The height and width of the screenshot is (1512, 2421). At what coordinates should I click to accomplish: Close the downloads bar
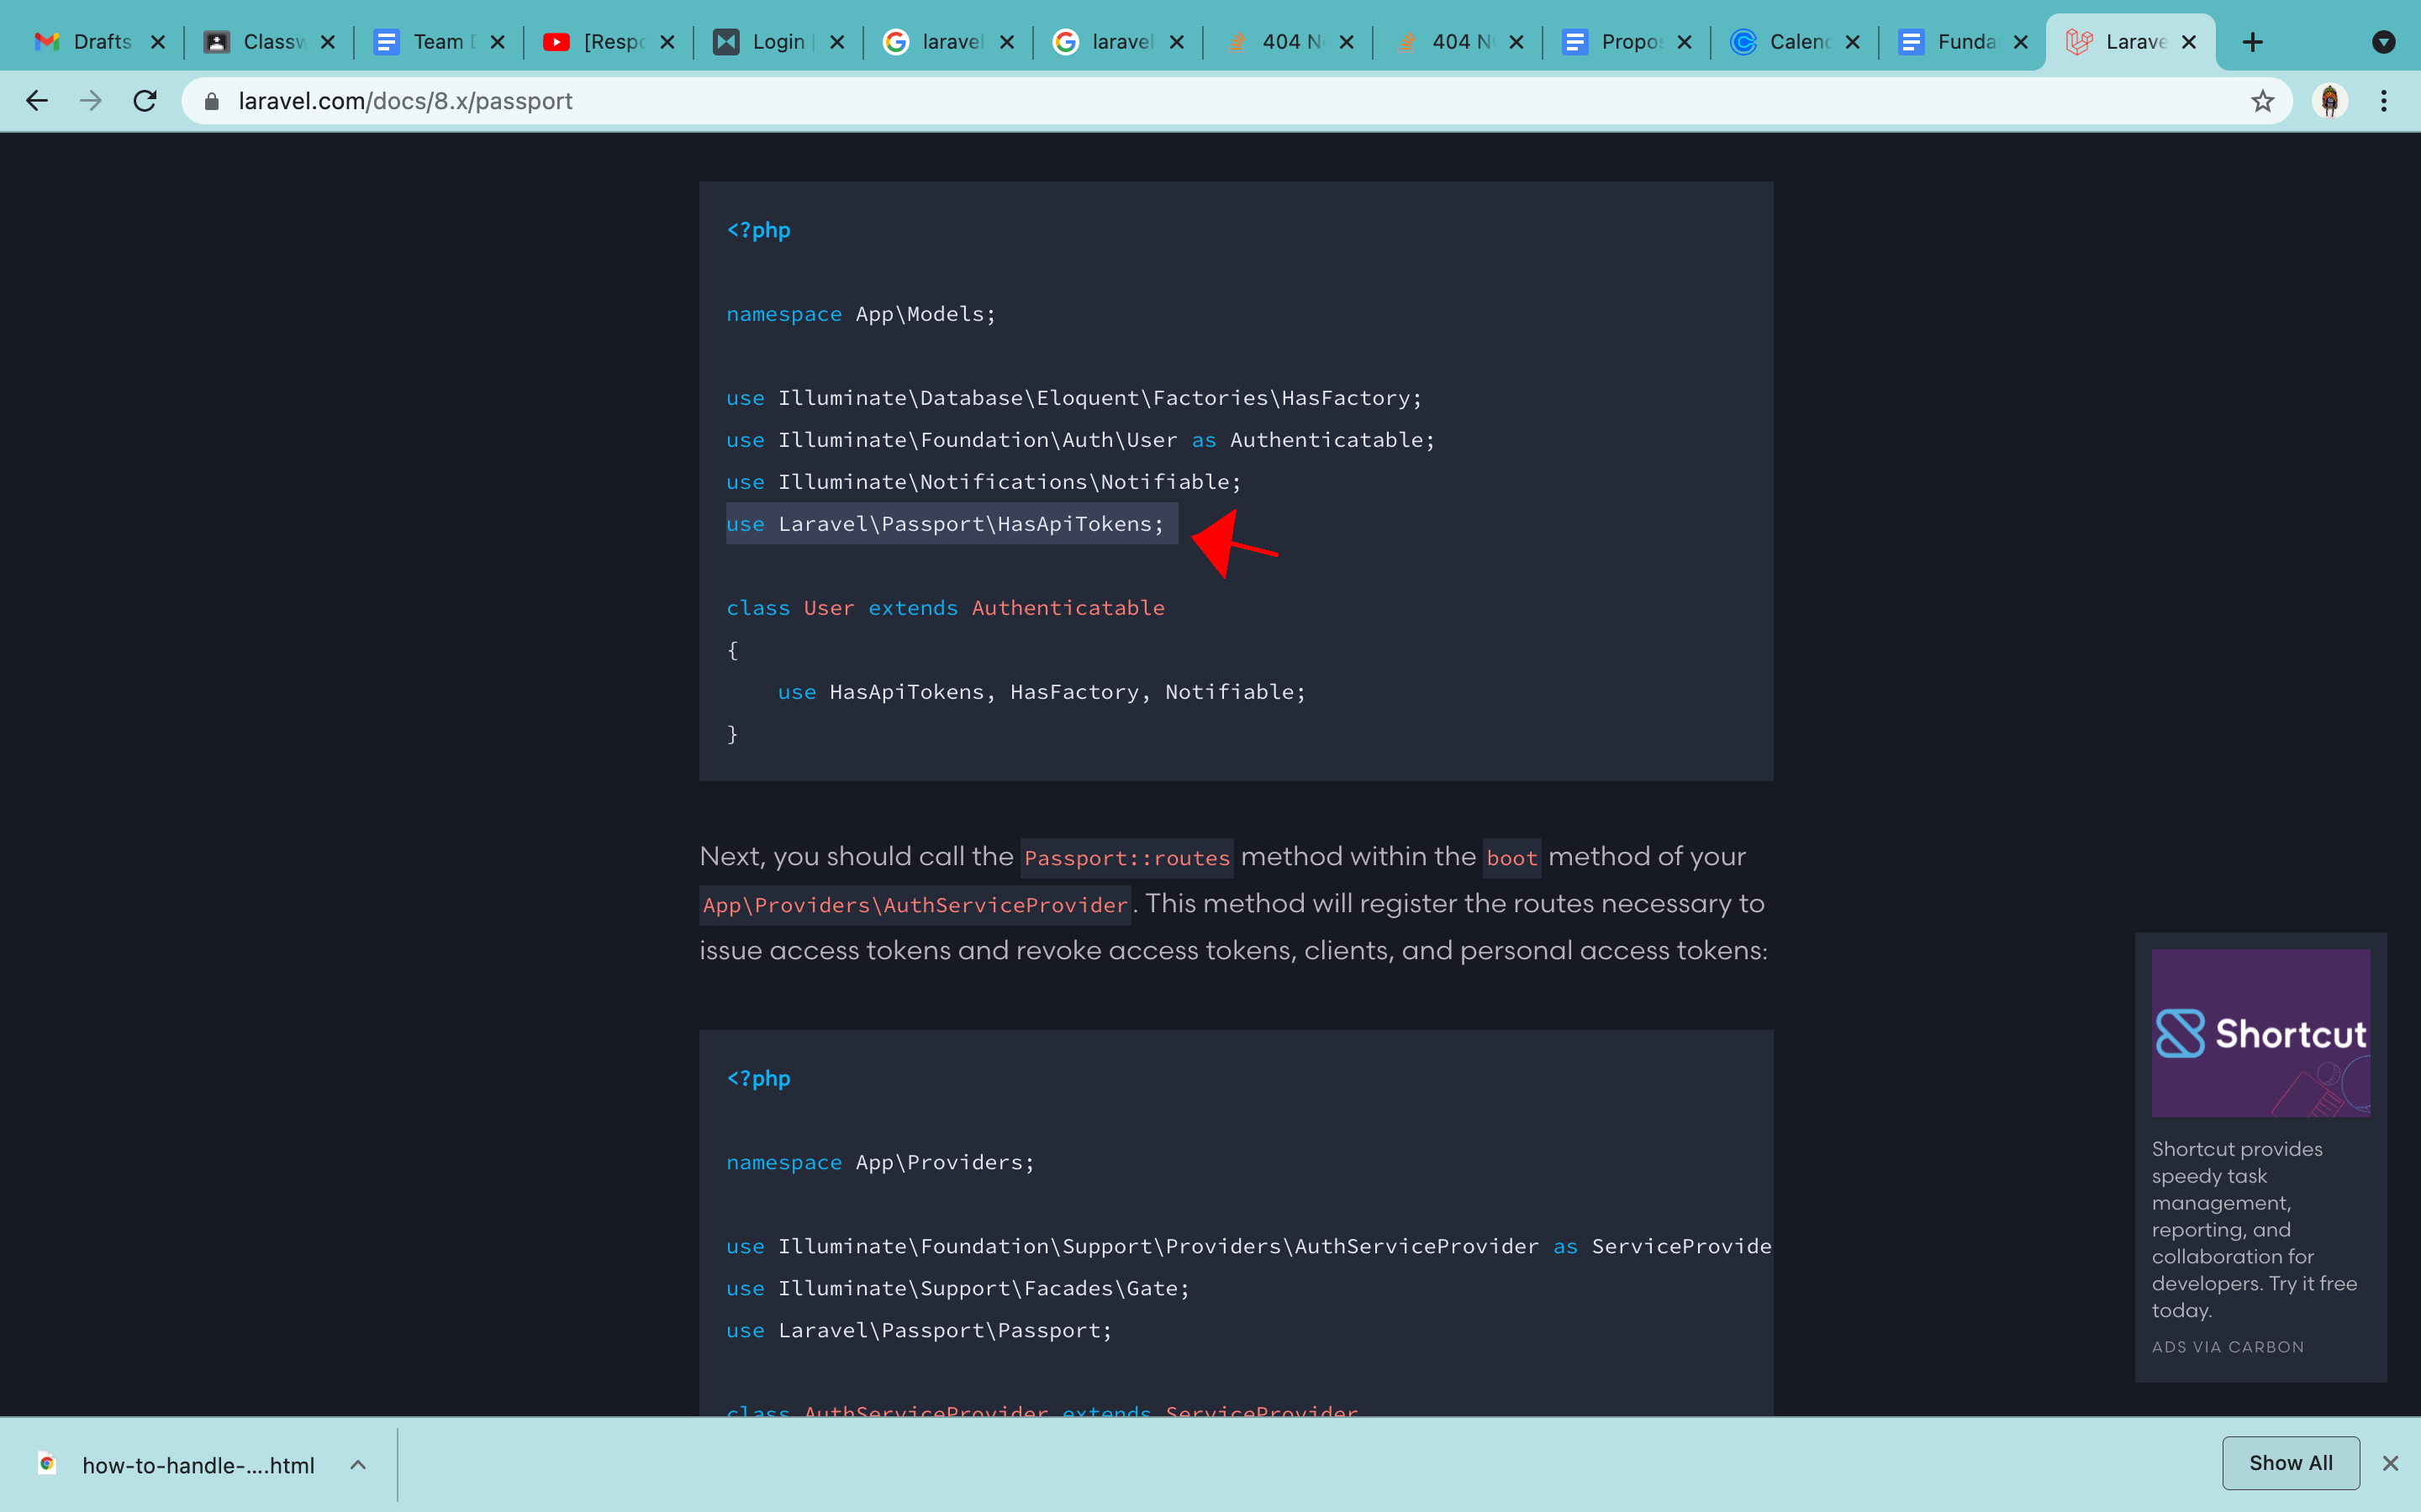coord(2391,1463)
